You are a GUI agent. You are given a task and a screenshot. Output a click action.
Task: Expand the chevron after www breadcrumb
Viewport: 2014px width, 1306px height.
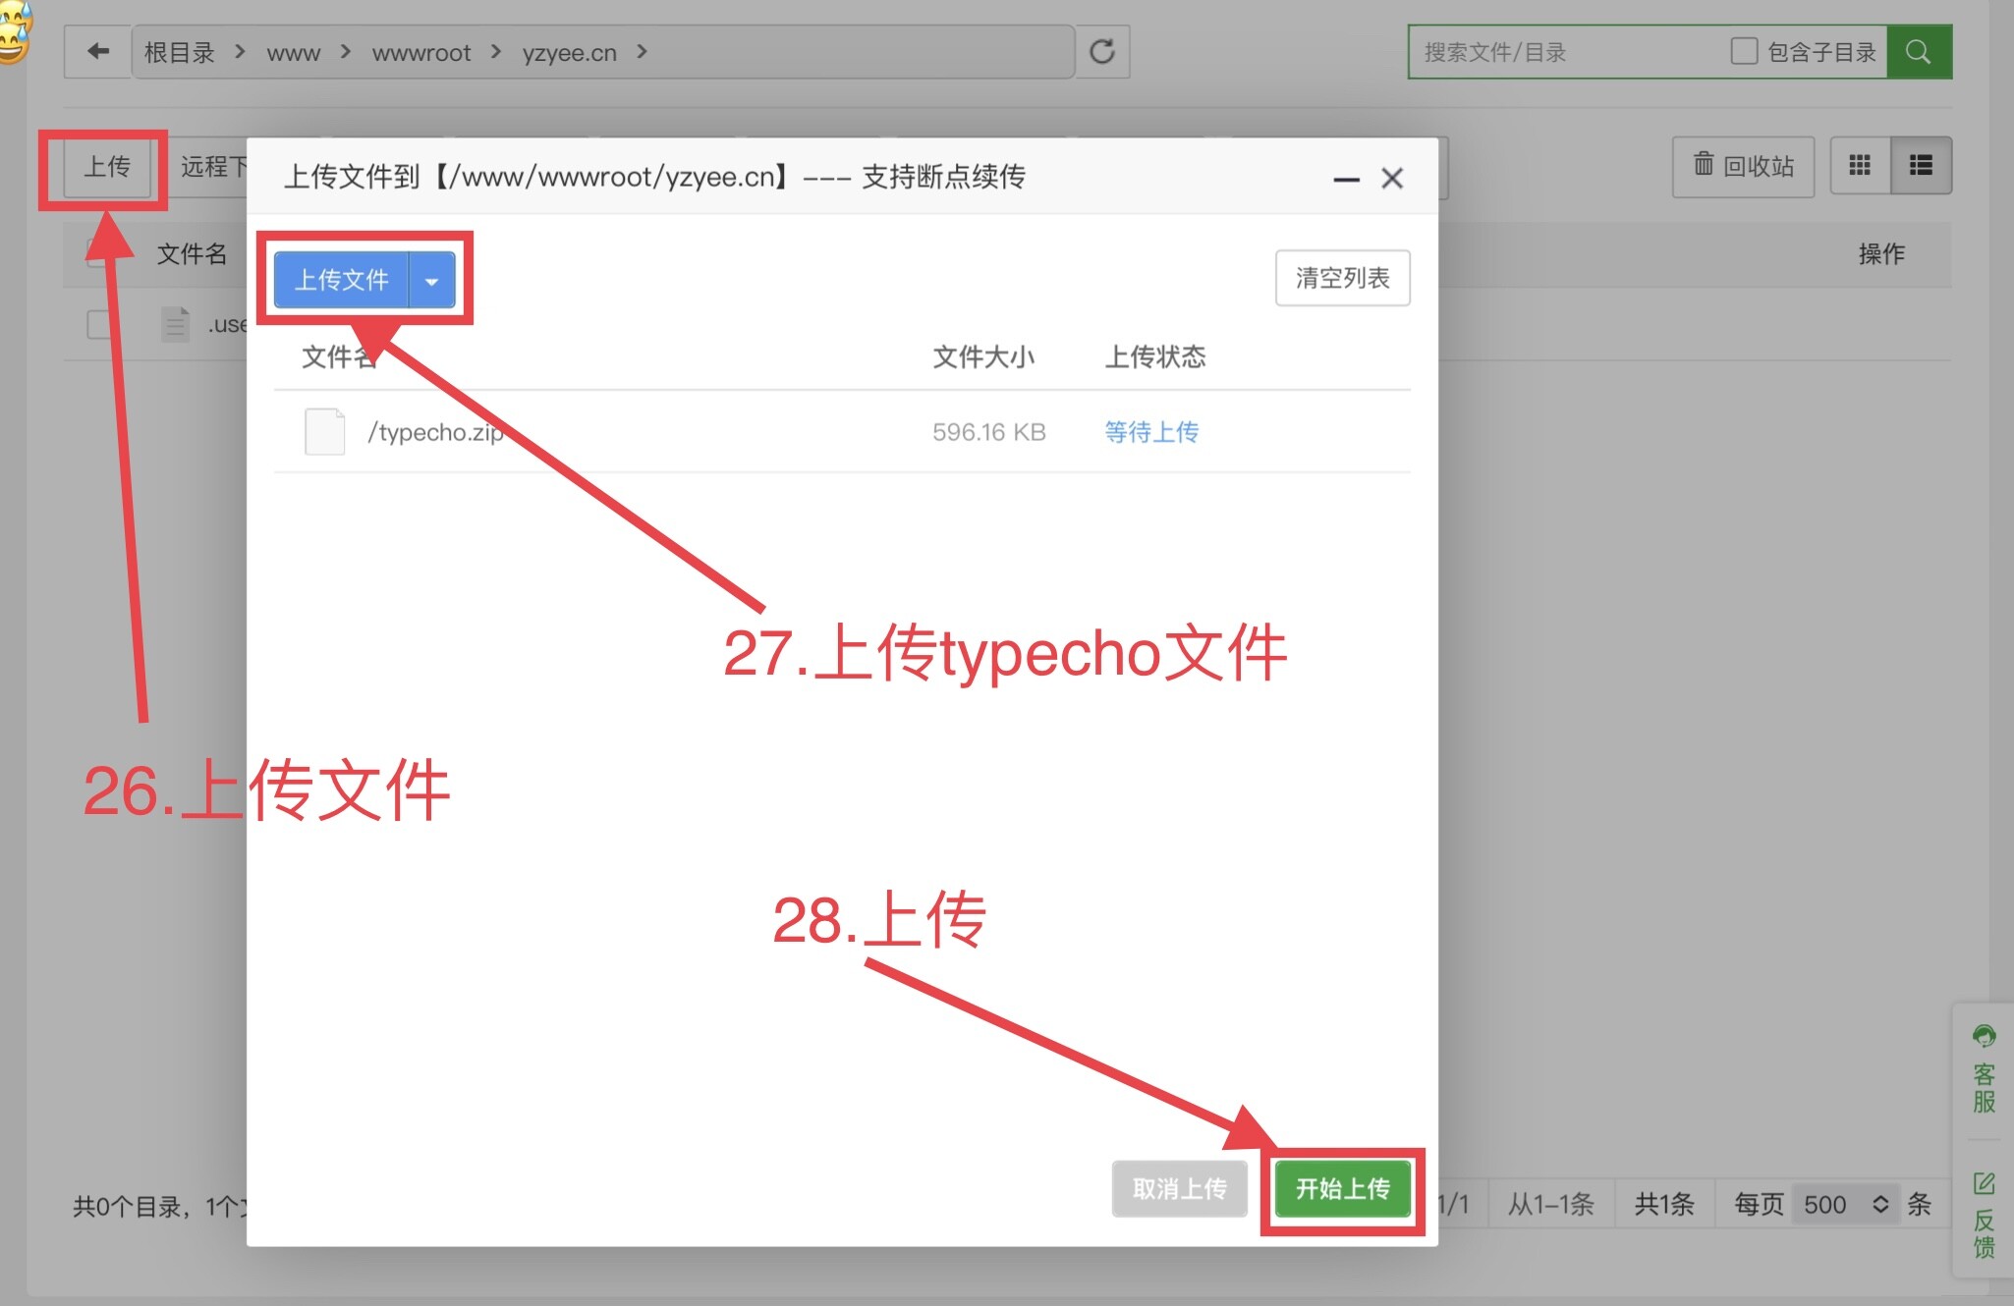[x=346, y=51]
